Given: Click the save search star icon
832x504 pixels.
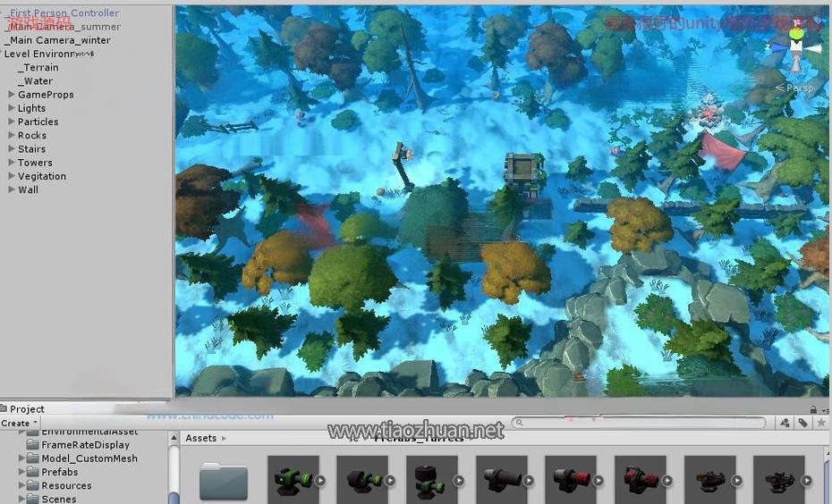Looking at the screenshot, I should pos(821,423).
